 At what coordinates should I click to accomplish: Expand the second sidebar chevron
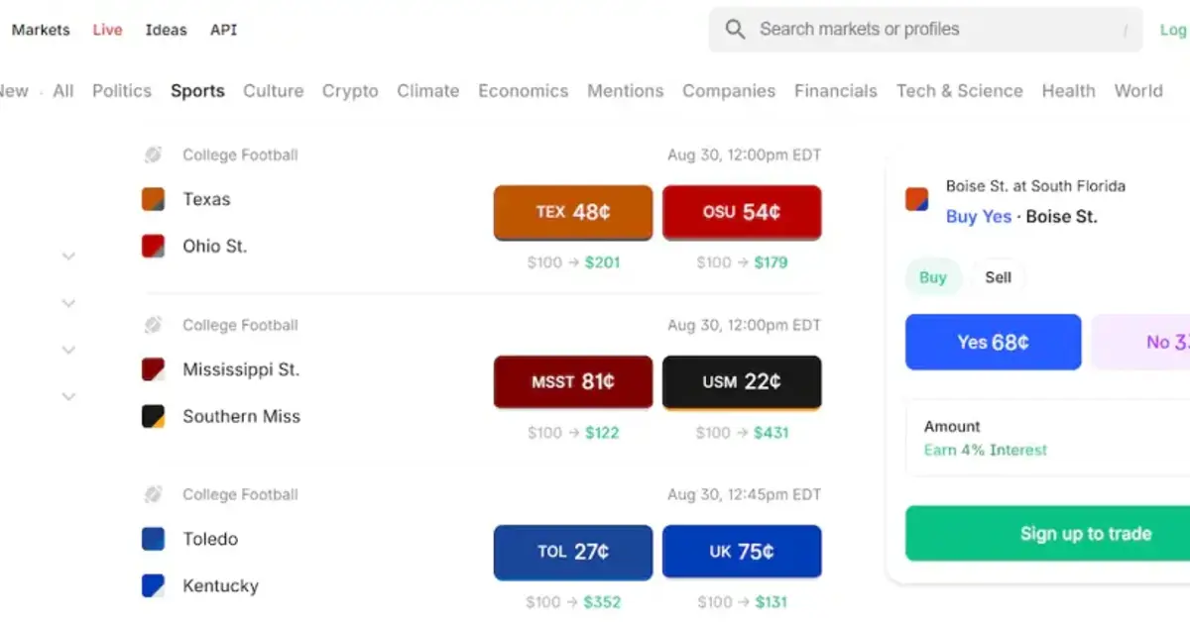[x=68, y=303]
